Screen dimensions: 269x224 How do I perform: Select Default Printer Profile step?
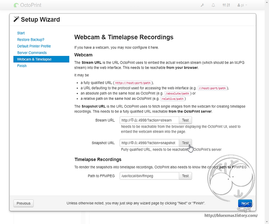(34, 46)
